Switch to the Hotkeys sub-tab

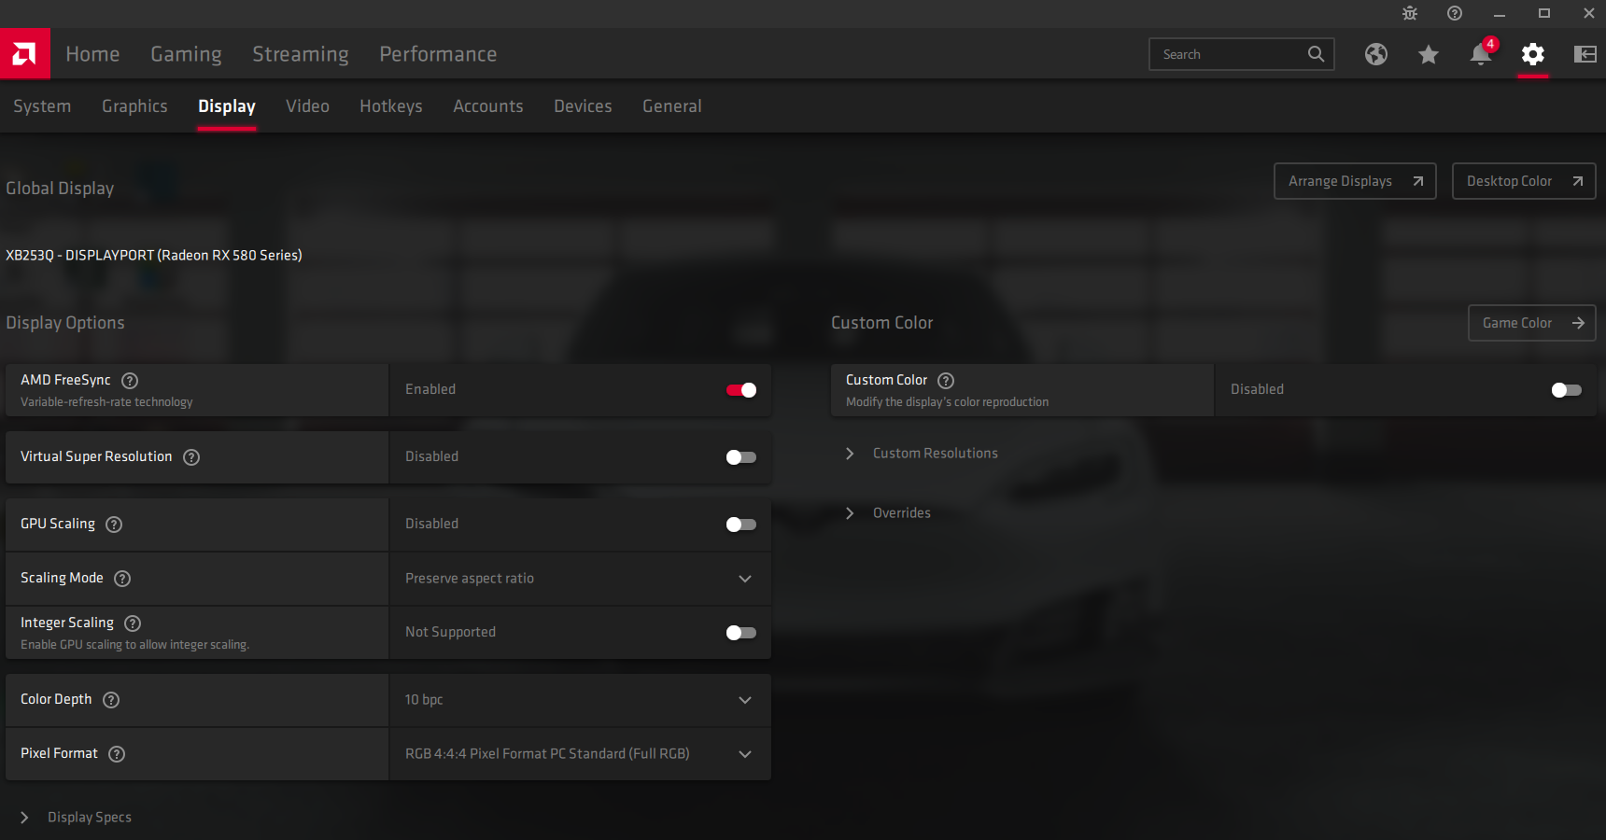390,106
